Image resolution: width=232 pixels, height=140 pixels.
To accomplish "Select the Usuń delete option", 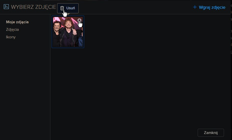I will click(68, 8).
